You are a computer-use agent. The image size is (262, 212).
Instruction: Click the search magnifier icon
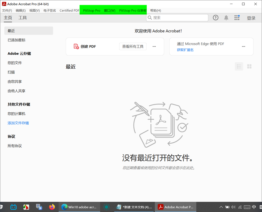click(x=150, y=18)
